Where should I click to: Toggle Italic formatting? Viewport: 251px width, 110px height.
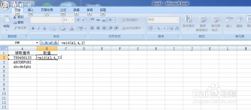pos(39,29)
